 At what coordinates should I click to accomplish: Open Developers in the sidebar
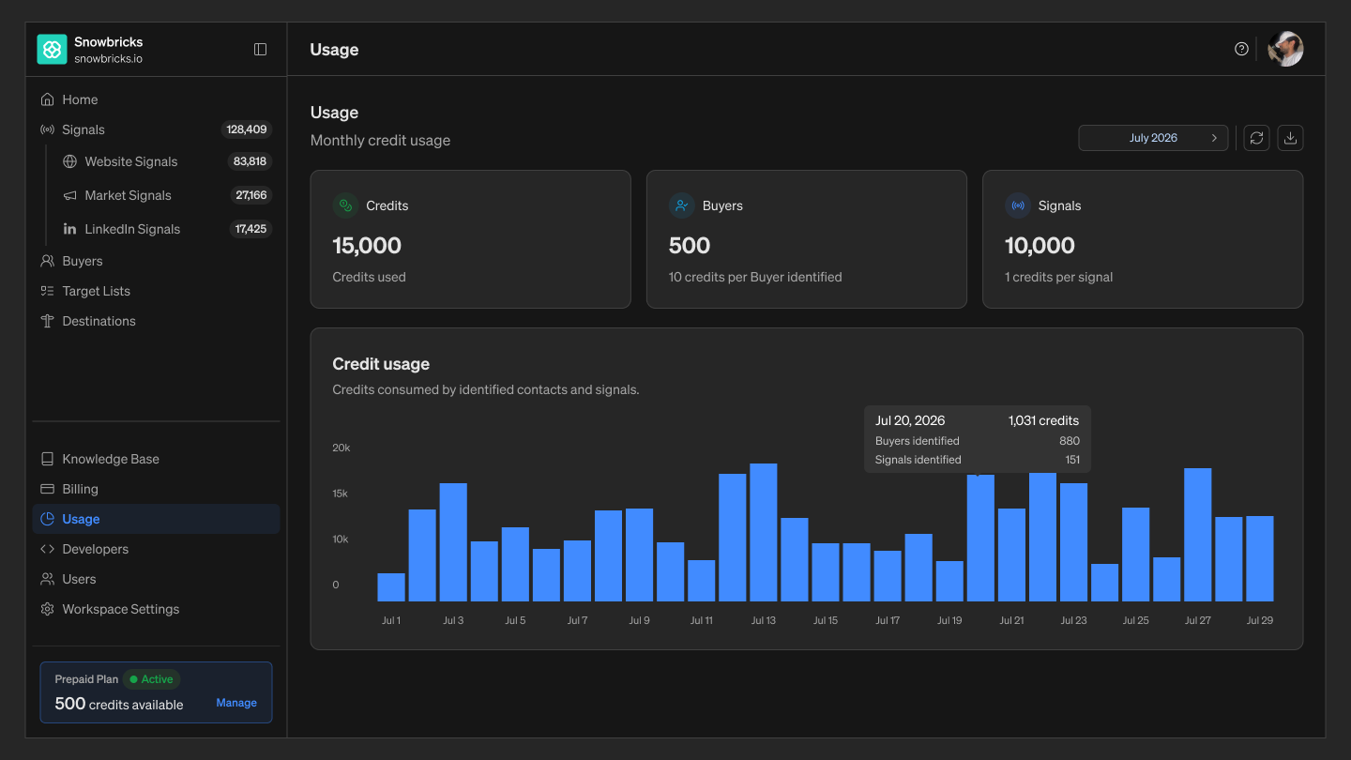click(x=157, y=549)
